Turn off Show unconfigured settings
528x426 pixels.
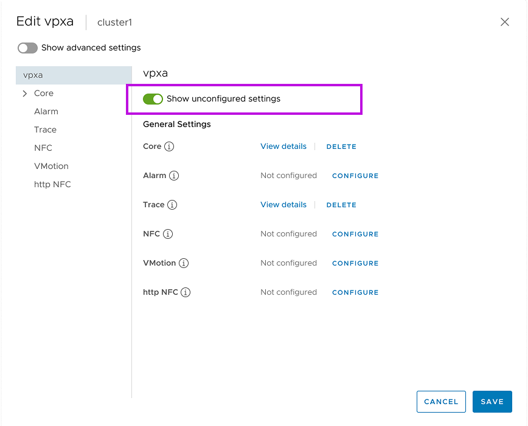pos(153,99)
